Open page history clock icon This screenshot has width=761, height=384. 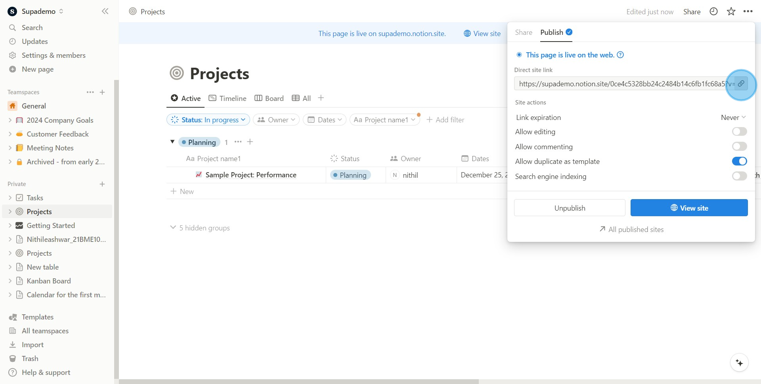[x=713, y=11]
